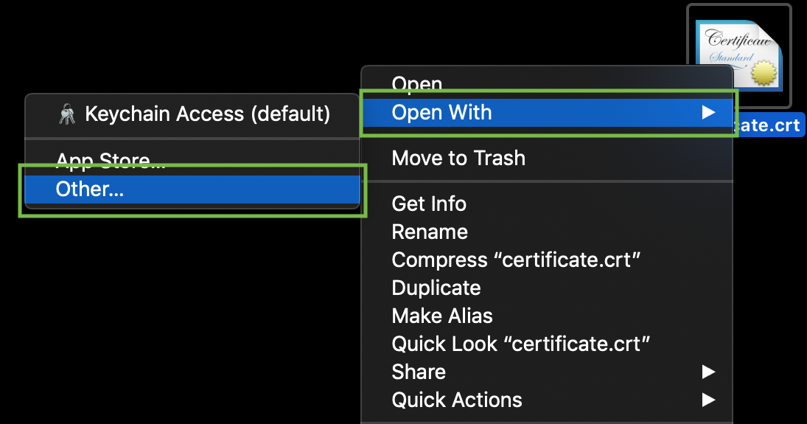The height and width of the screenshot is (424, 807).
Task: Expand the Quick Actions submenu arrow
Action: coord(708,400)
